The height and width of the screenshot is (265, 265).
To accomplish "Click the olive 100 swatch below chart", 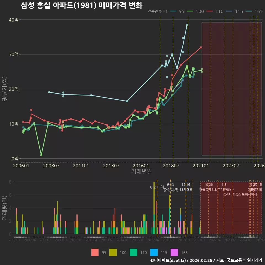I will tap(113, 253).
